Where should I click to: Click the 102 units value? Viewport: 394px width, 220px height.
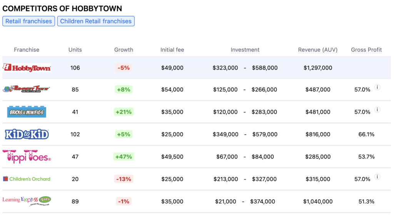pyautogui.click(x=75, y=134)
